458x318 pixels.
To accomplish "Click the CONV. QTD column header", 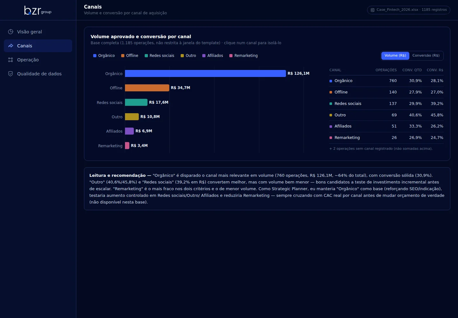I will point(412,70).
